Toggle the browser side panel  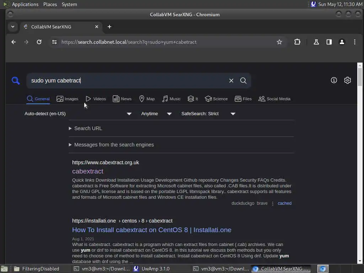(329, 42)
